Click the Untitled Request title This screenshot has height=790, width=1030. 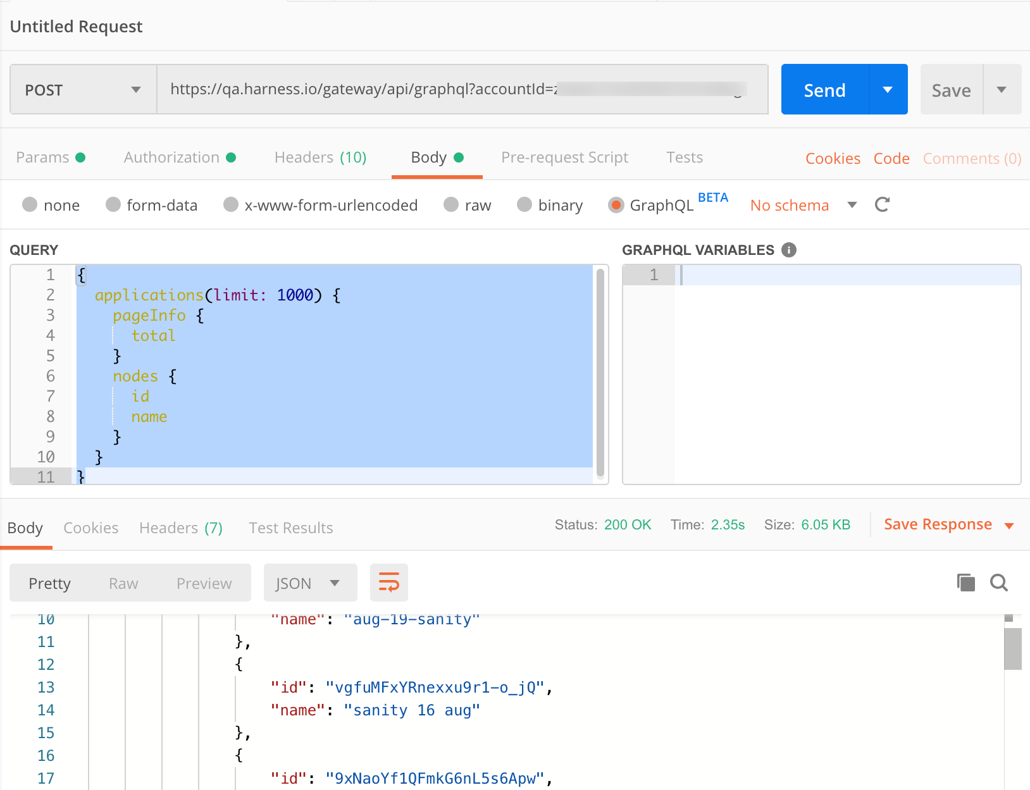tap(76, 27)
